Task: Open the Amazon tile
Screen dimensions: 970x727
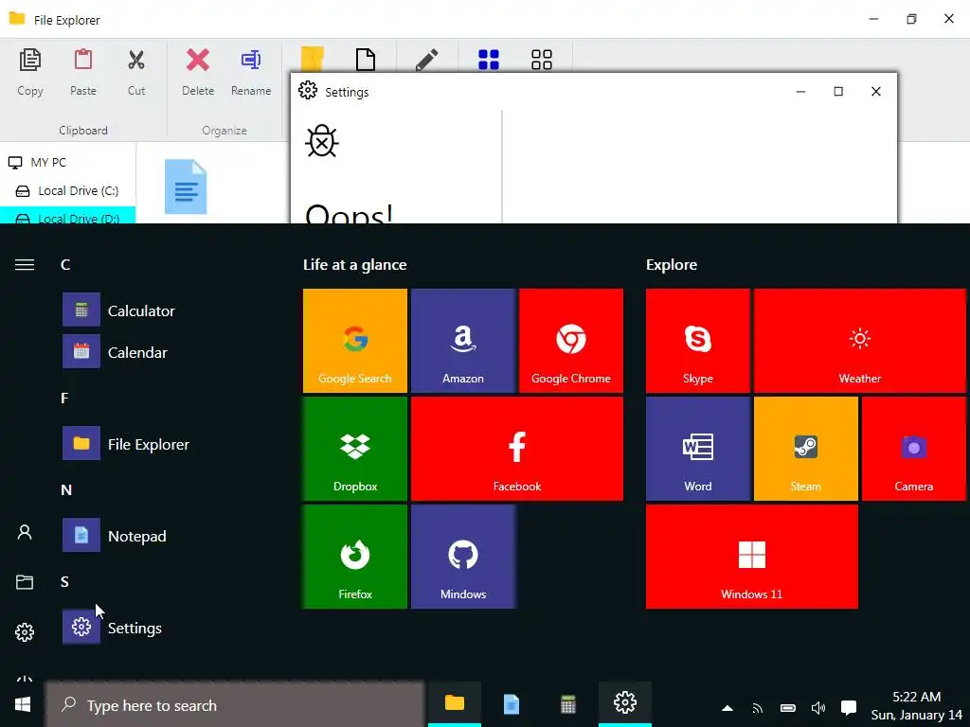Action: coord(462,341)
